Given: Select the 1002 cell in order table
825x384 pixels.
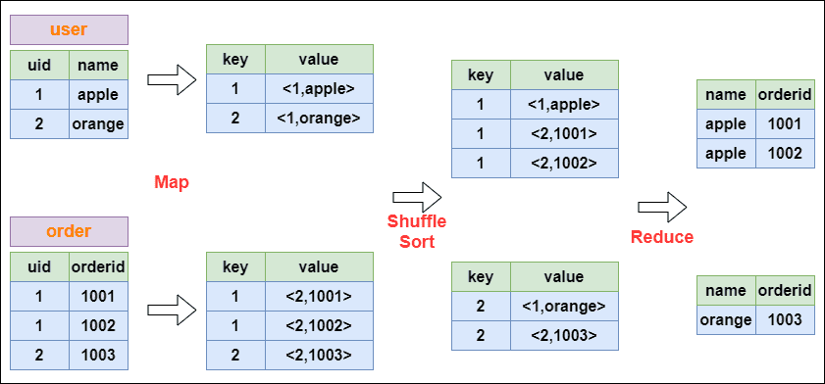Looking at the screenshot, I should [x=98, y=325].
